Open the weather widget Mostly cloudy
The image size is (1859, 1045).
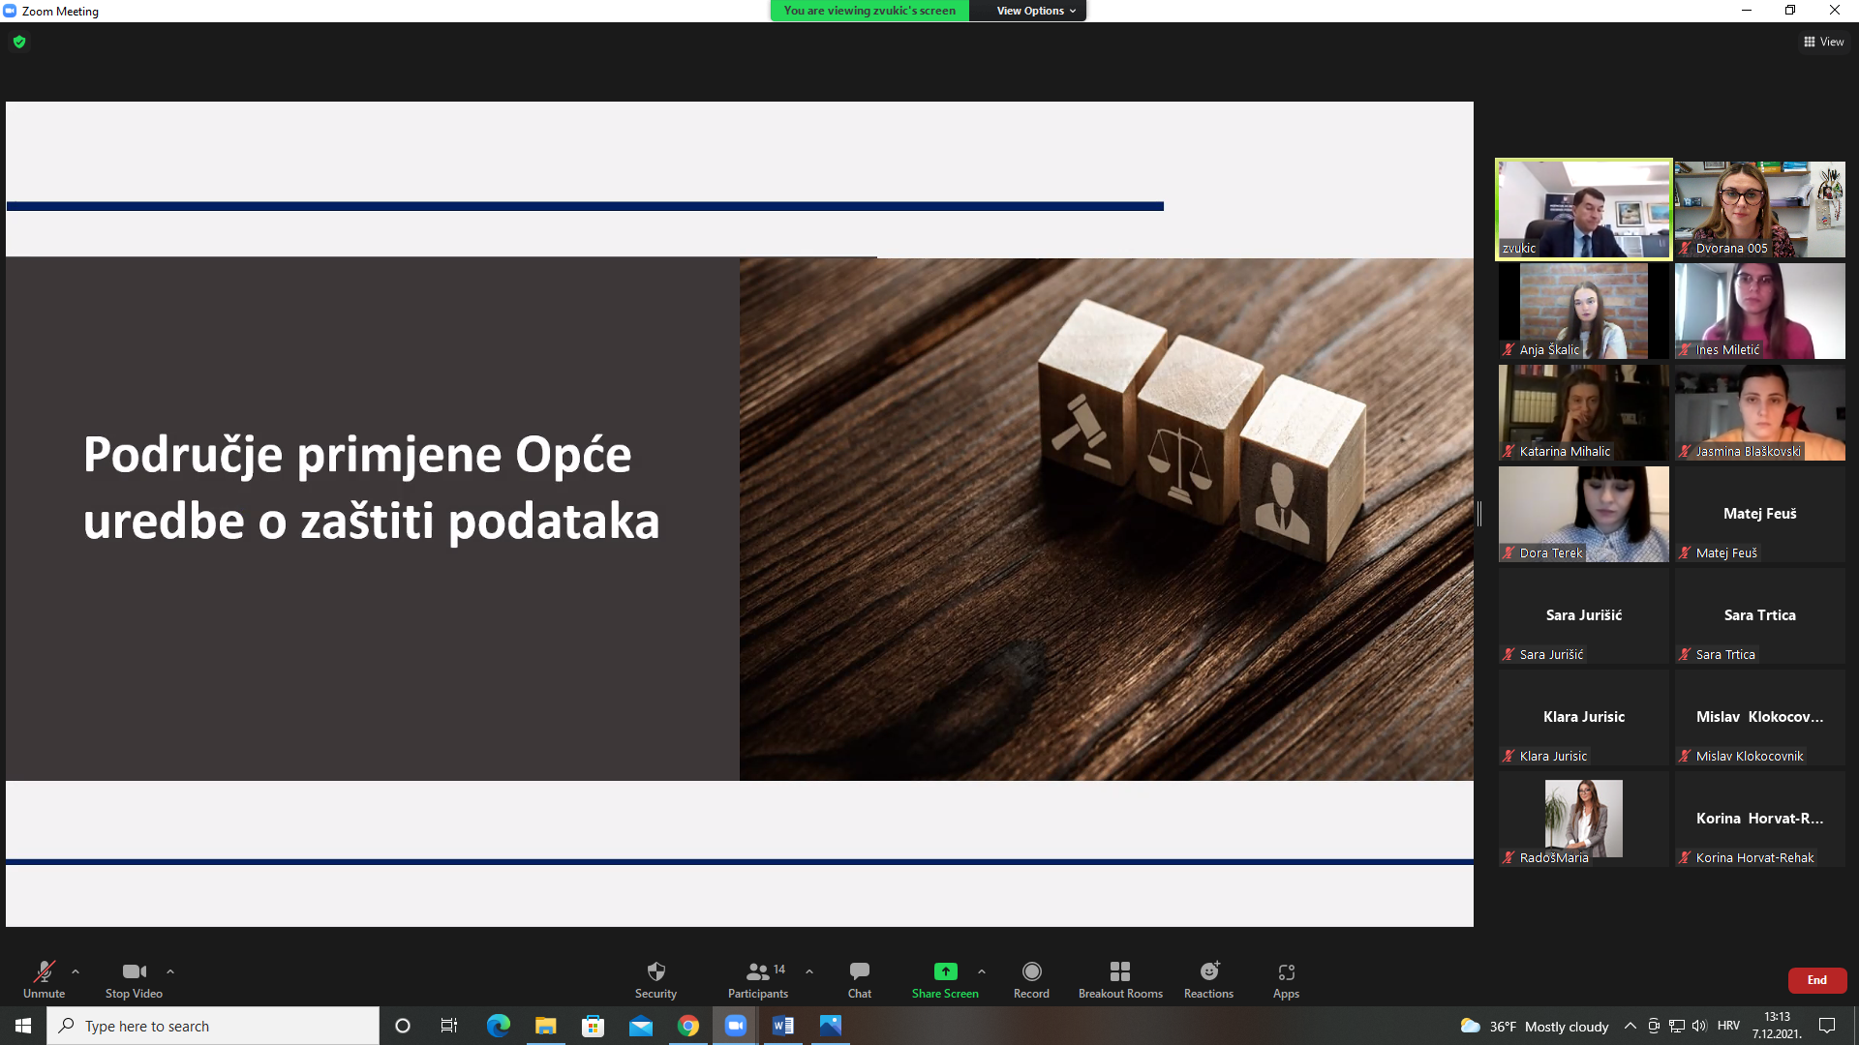click(x=1535, y=1026)
